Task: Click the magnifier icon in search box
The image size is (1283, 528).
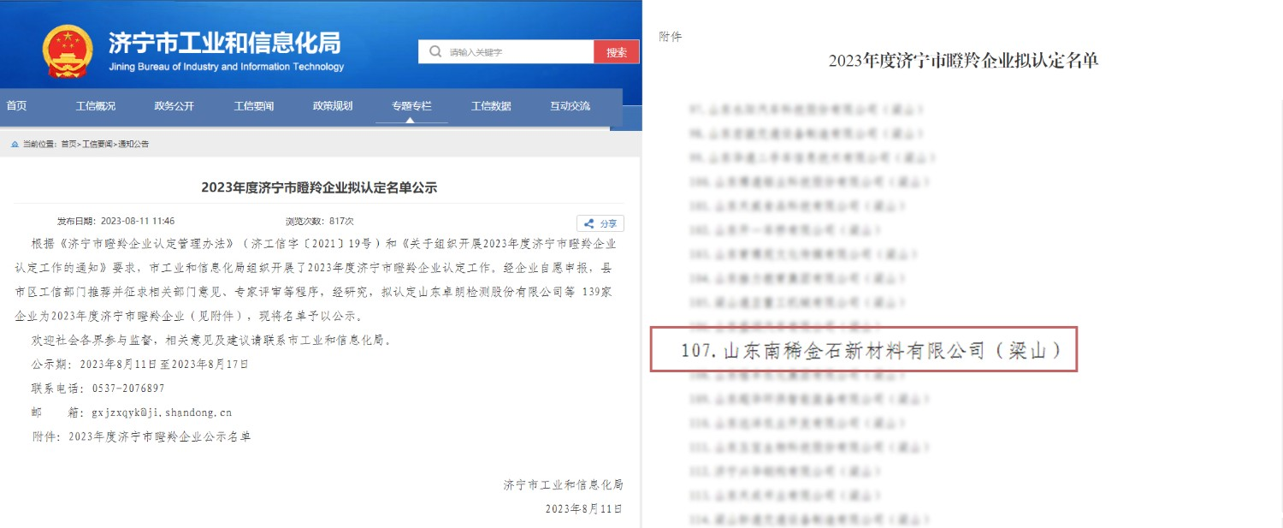Action: point(436,52)
